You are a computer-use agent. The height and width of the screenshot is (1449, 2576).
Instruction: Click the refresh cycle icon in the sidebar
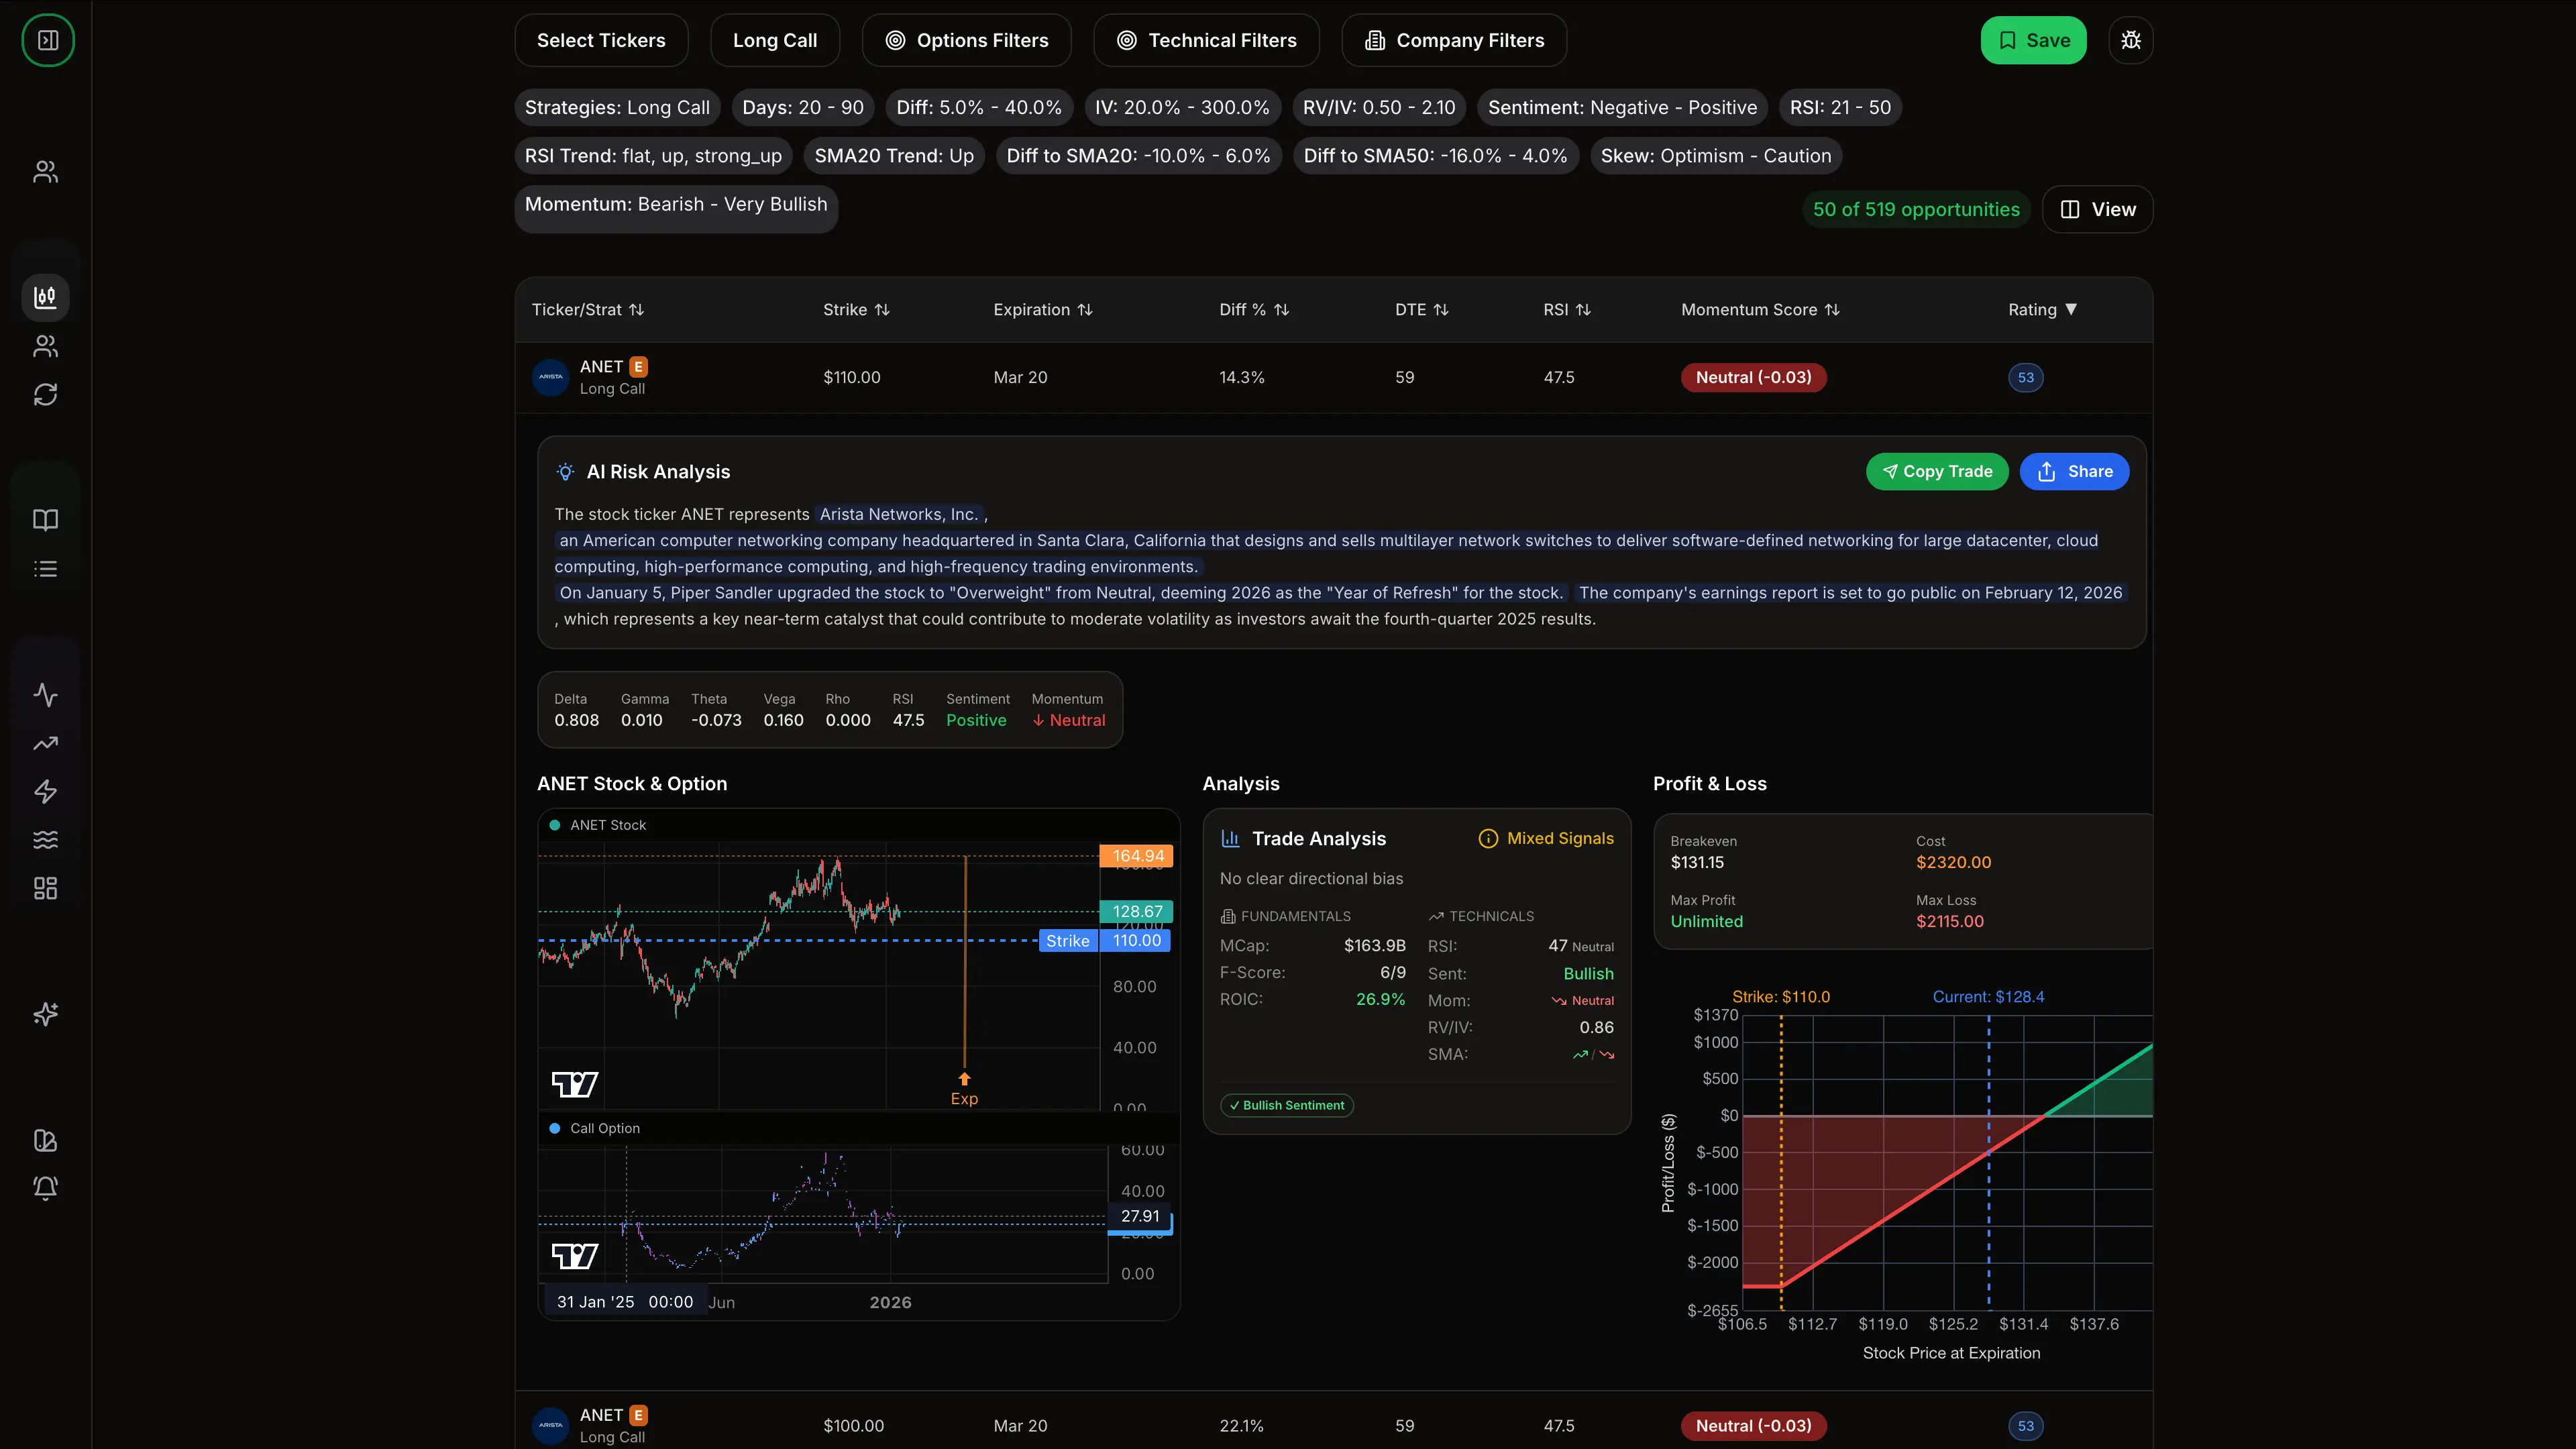tap(46, 394)
